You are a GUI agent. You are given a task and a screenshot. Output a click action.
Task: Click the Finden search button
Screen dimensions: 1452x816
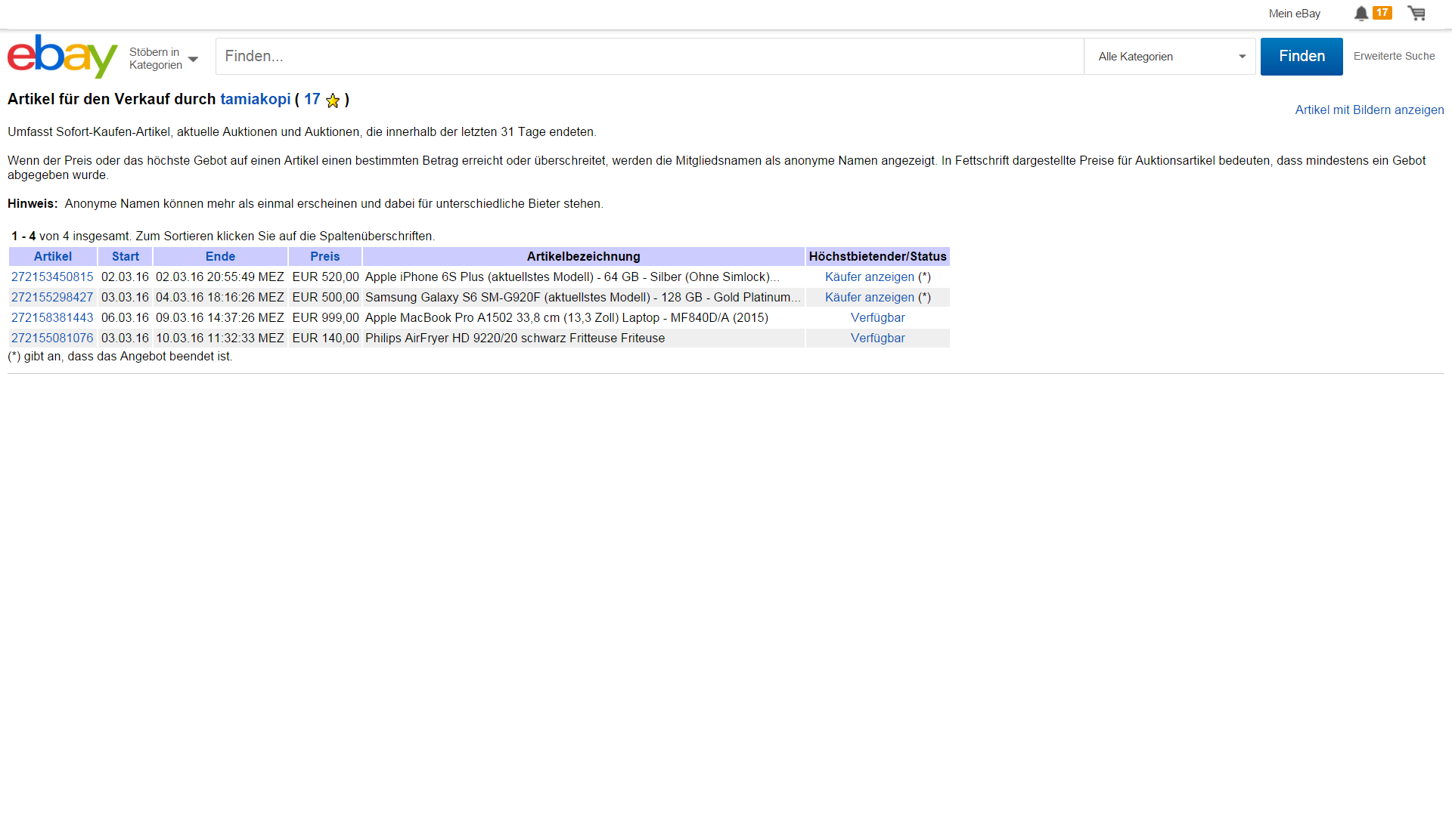point(1302,57)
